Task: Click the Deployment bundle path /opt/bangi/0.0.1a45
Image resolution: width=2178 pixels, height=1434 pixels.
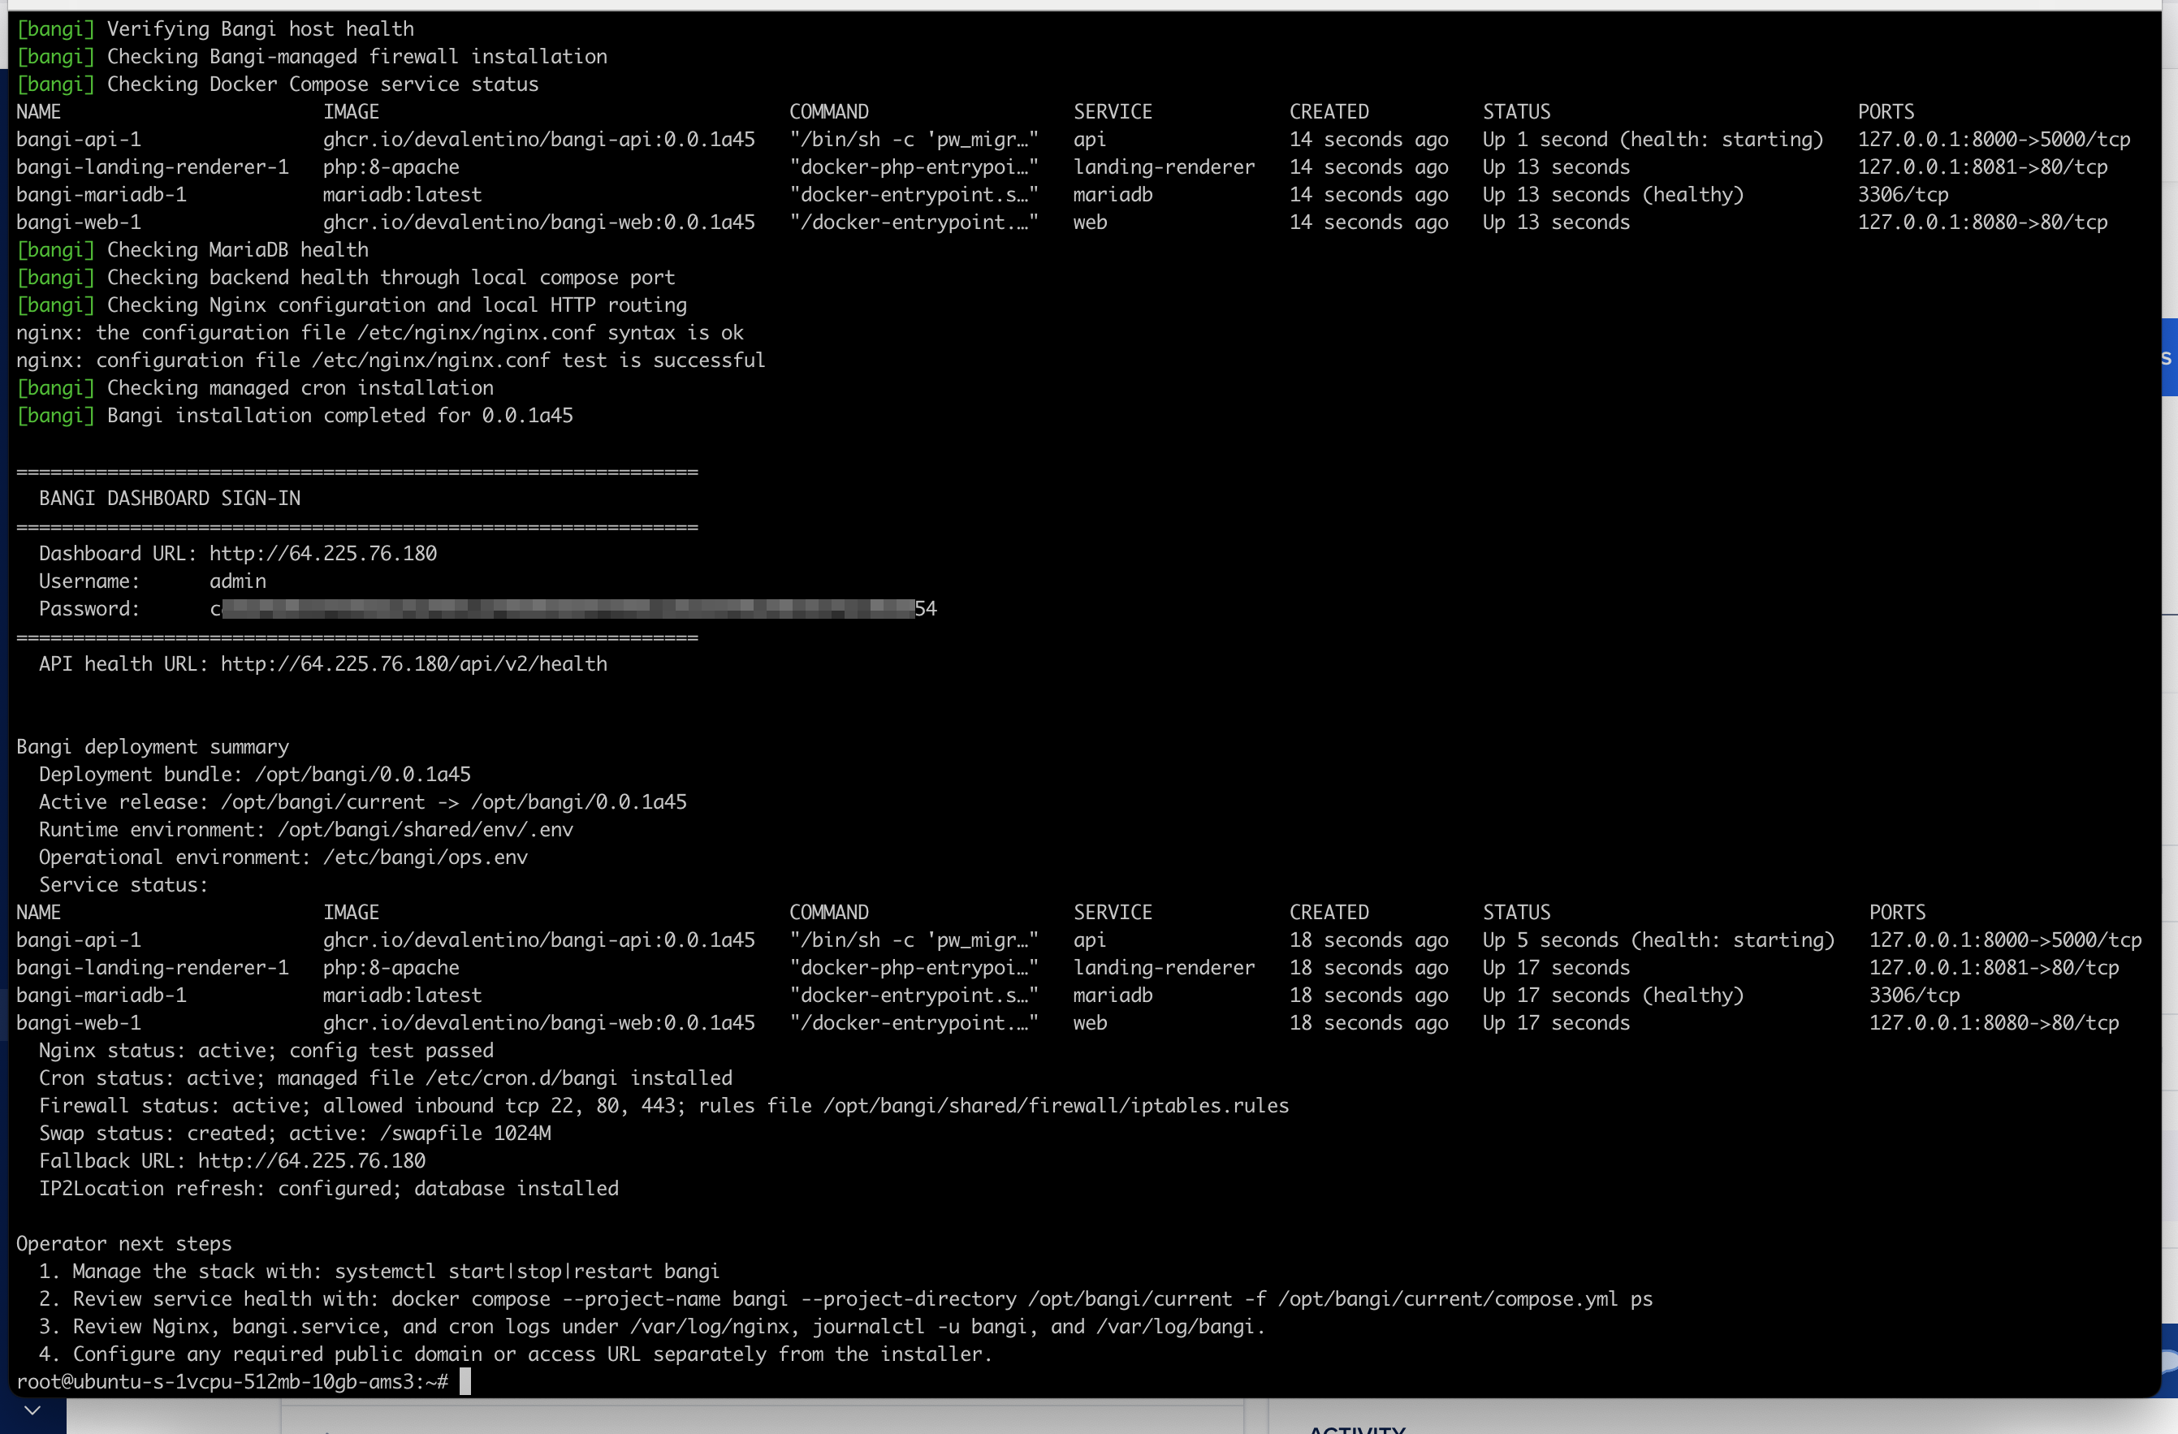Action: point(362,774)
